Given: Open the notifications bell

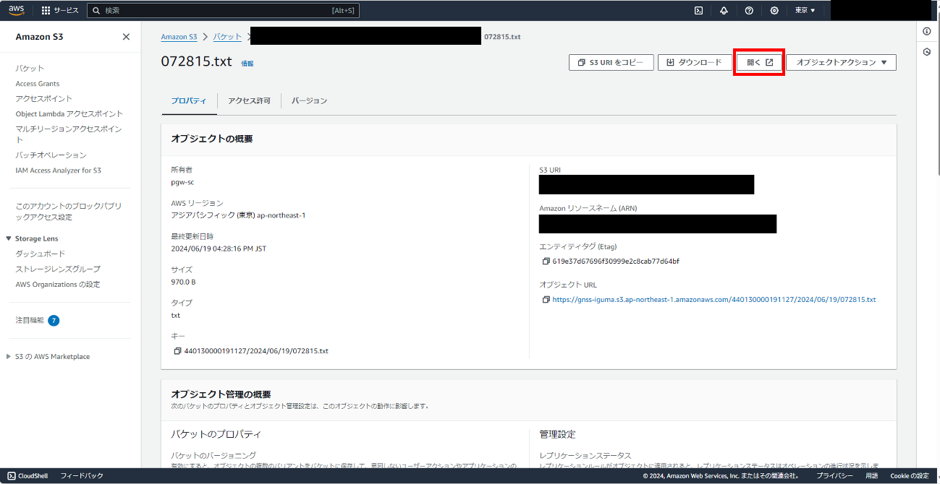Looking at the screenshot, I should [724, 11].
